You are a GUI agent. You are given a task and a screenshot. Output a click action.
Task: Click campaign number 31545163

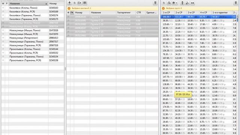[54, 8]
